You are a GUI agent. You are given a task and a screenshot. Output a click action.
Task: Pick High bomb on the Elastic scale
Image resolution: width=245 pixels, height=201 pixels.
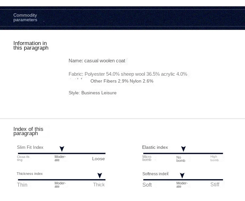[x=214, y=159]
